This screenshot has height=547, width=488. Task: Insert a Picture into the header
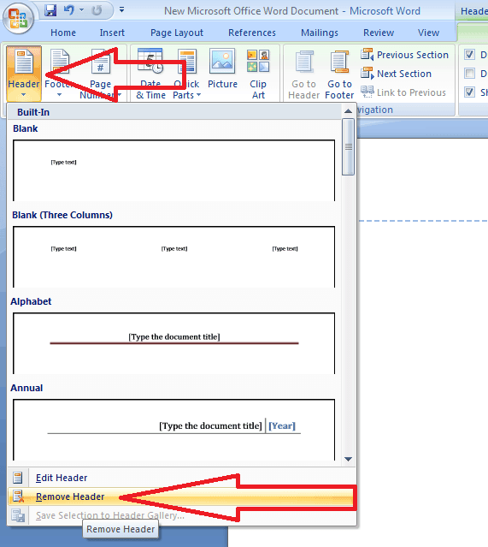coord(222,69)
